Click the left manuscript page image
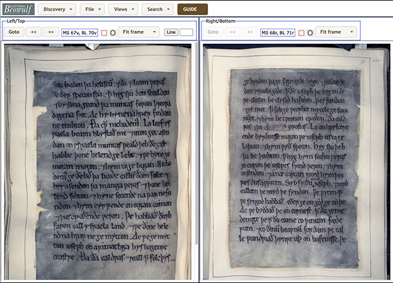The image size is (393, 283). [x=98, y=162]
